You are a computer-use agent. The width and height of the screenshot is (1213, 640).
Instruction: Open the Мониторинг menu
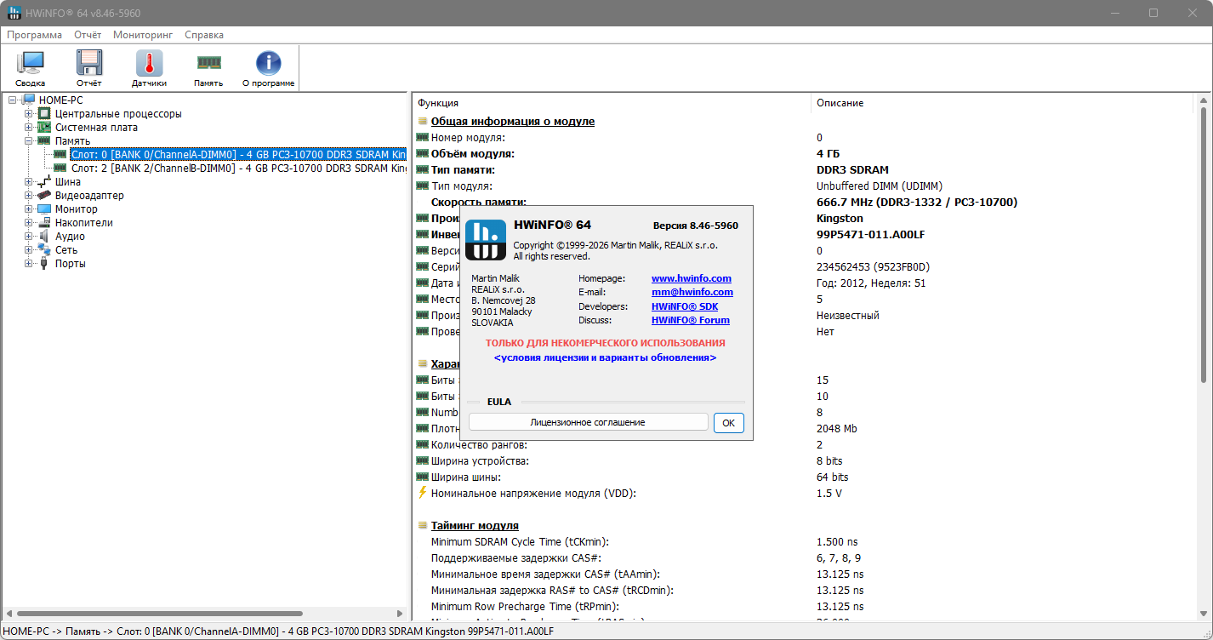(x=143, y=35)
